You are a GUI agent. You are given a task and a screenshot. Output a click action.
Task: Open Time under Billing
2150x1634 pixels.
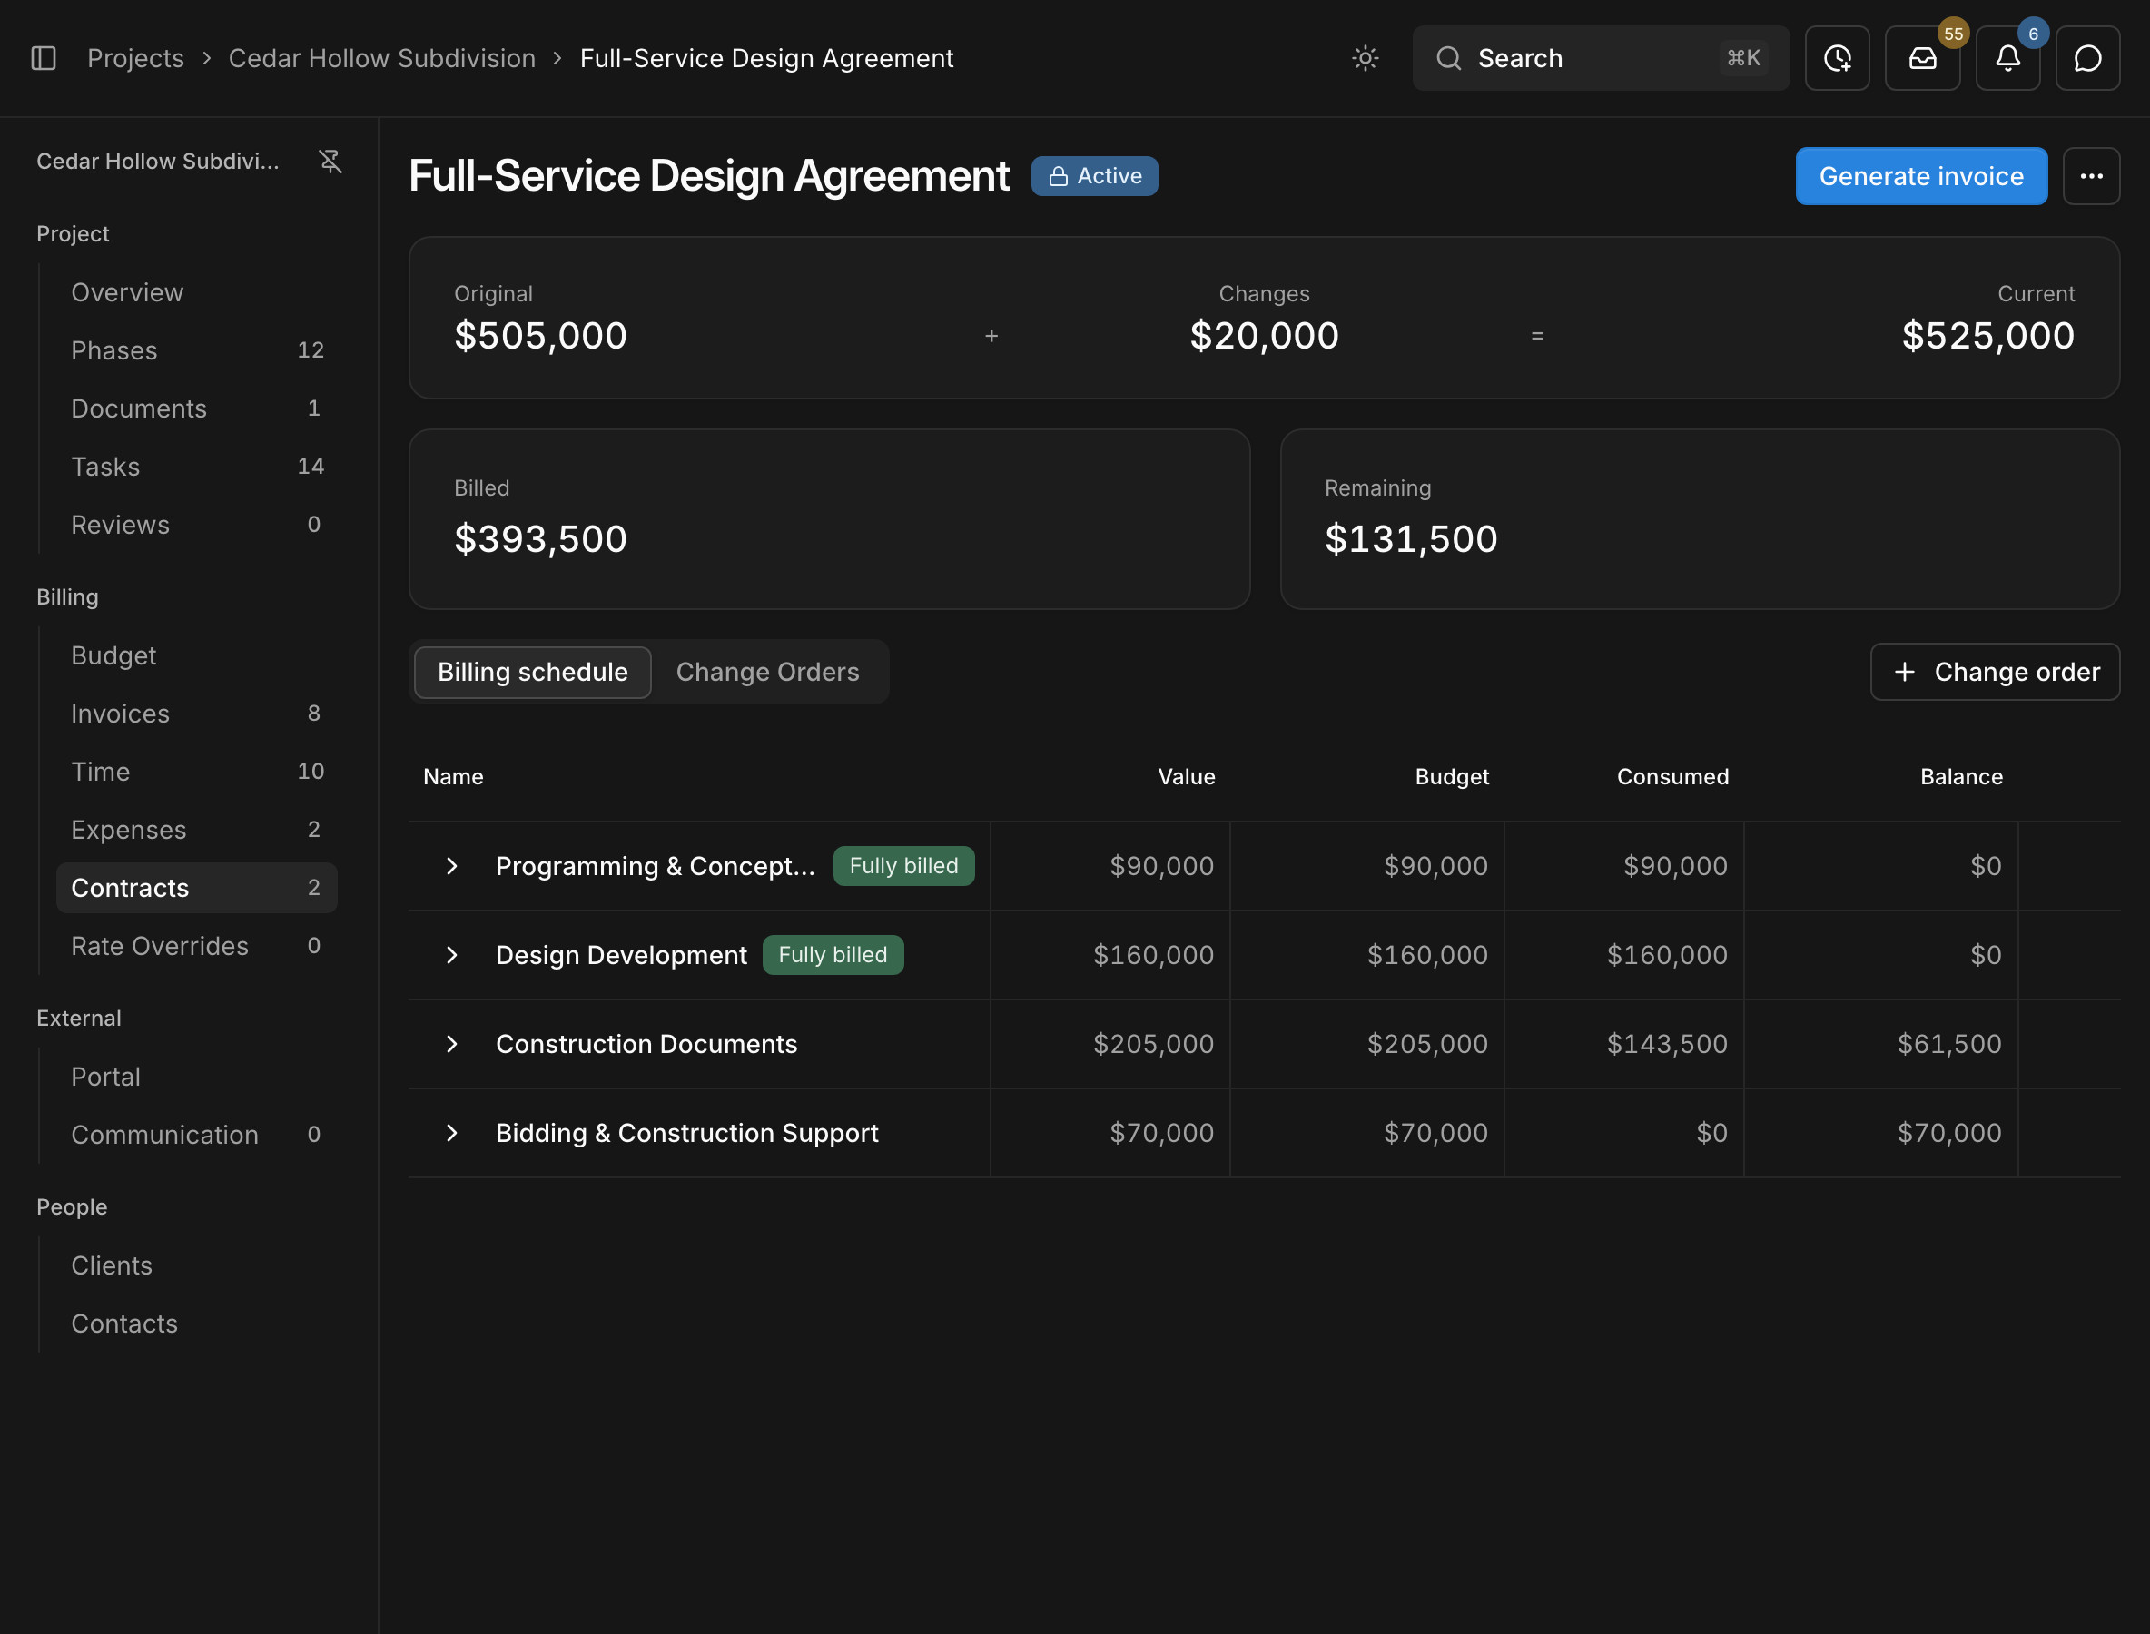click(196, 772)
